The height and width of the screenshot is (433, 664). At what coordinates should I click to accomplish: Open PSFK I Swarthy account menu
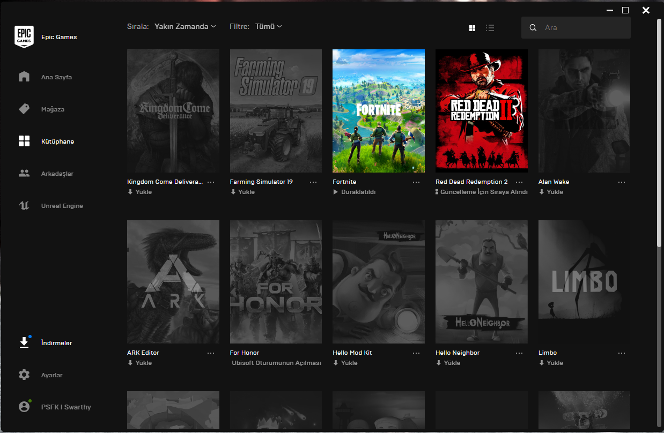tap(66, 407)
